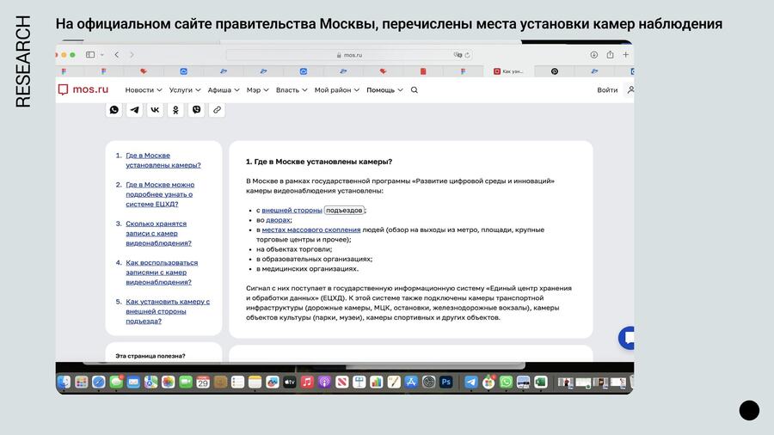
Task: Open WhatsApp in the Dock
Action: tap(506, 382)
